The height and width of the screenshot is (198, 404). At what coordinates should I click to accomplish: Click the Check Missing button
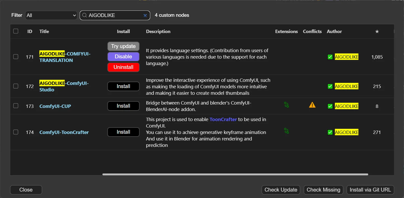coord(323,190)
